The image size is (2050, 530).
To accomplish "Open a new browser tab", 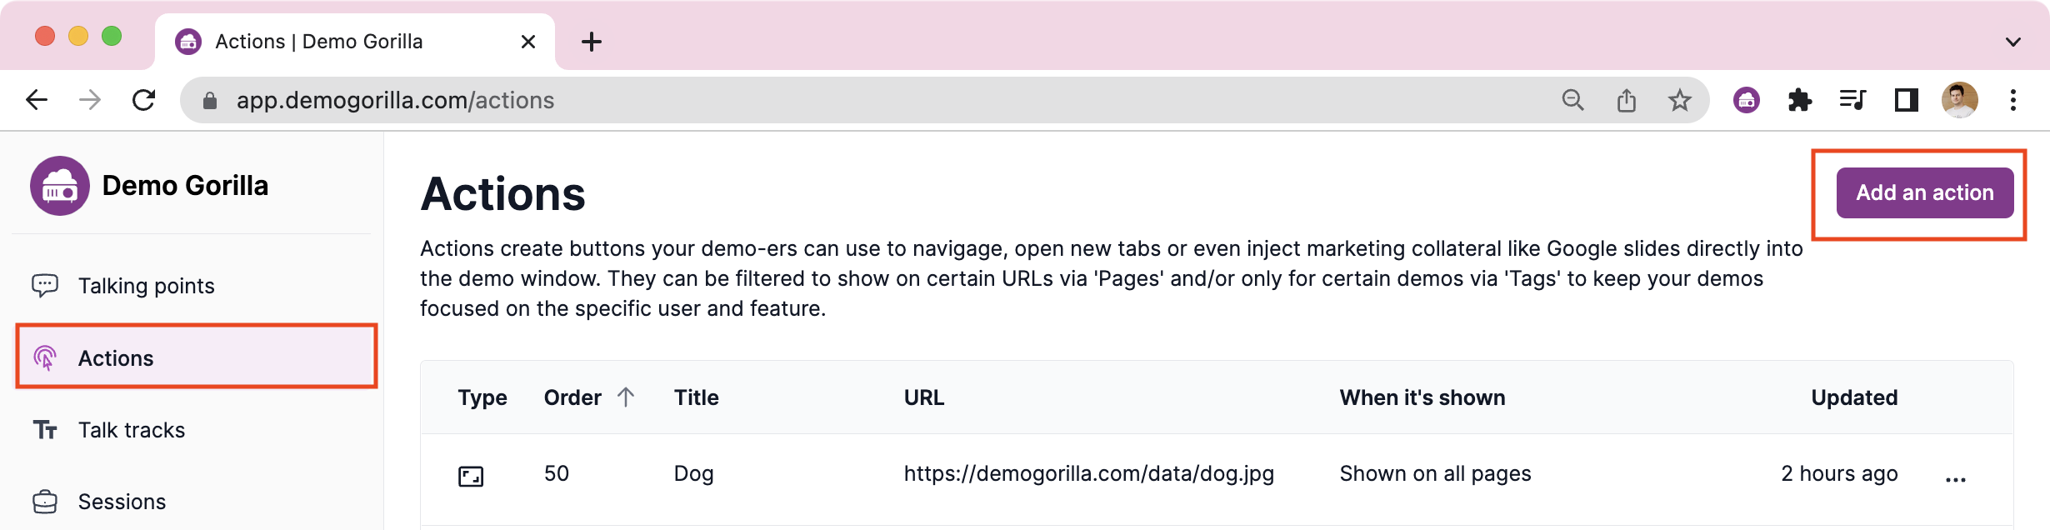I will click(x=592, y=42).
